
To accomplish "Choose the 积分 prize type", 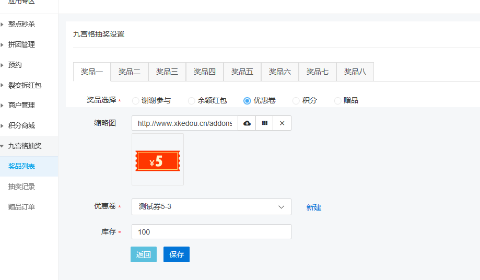I will point(296,100).
